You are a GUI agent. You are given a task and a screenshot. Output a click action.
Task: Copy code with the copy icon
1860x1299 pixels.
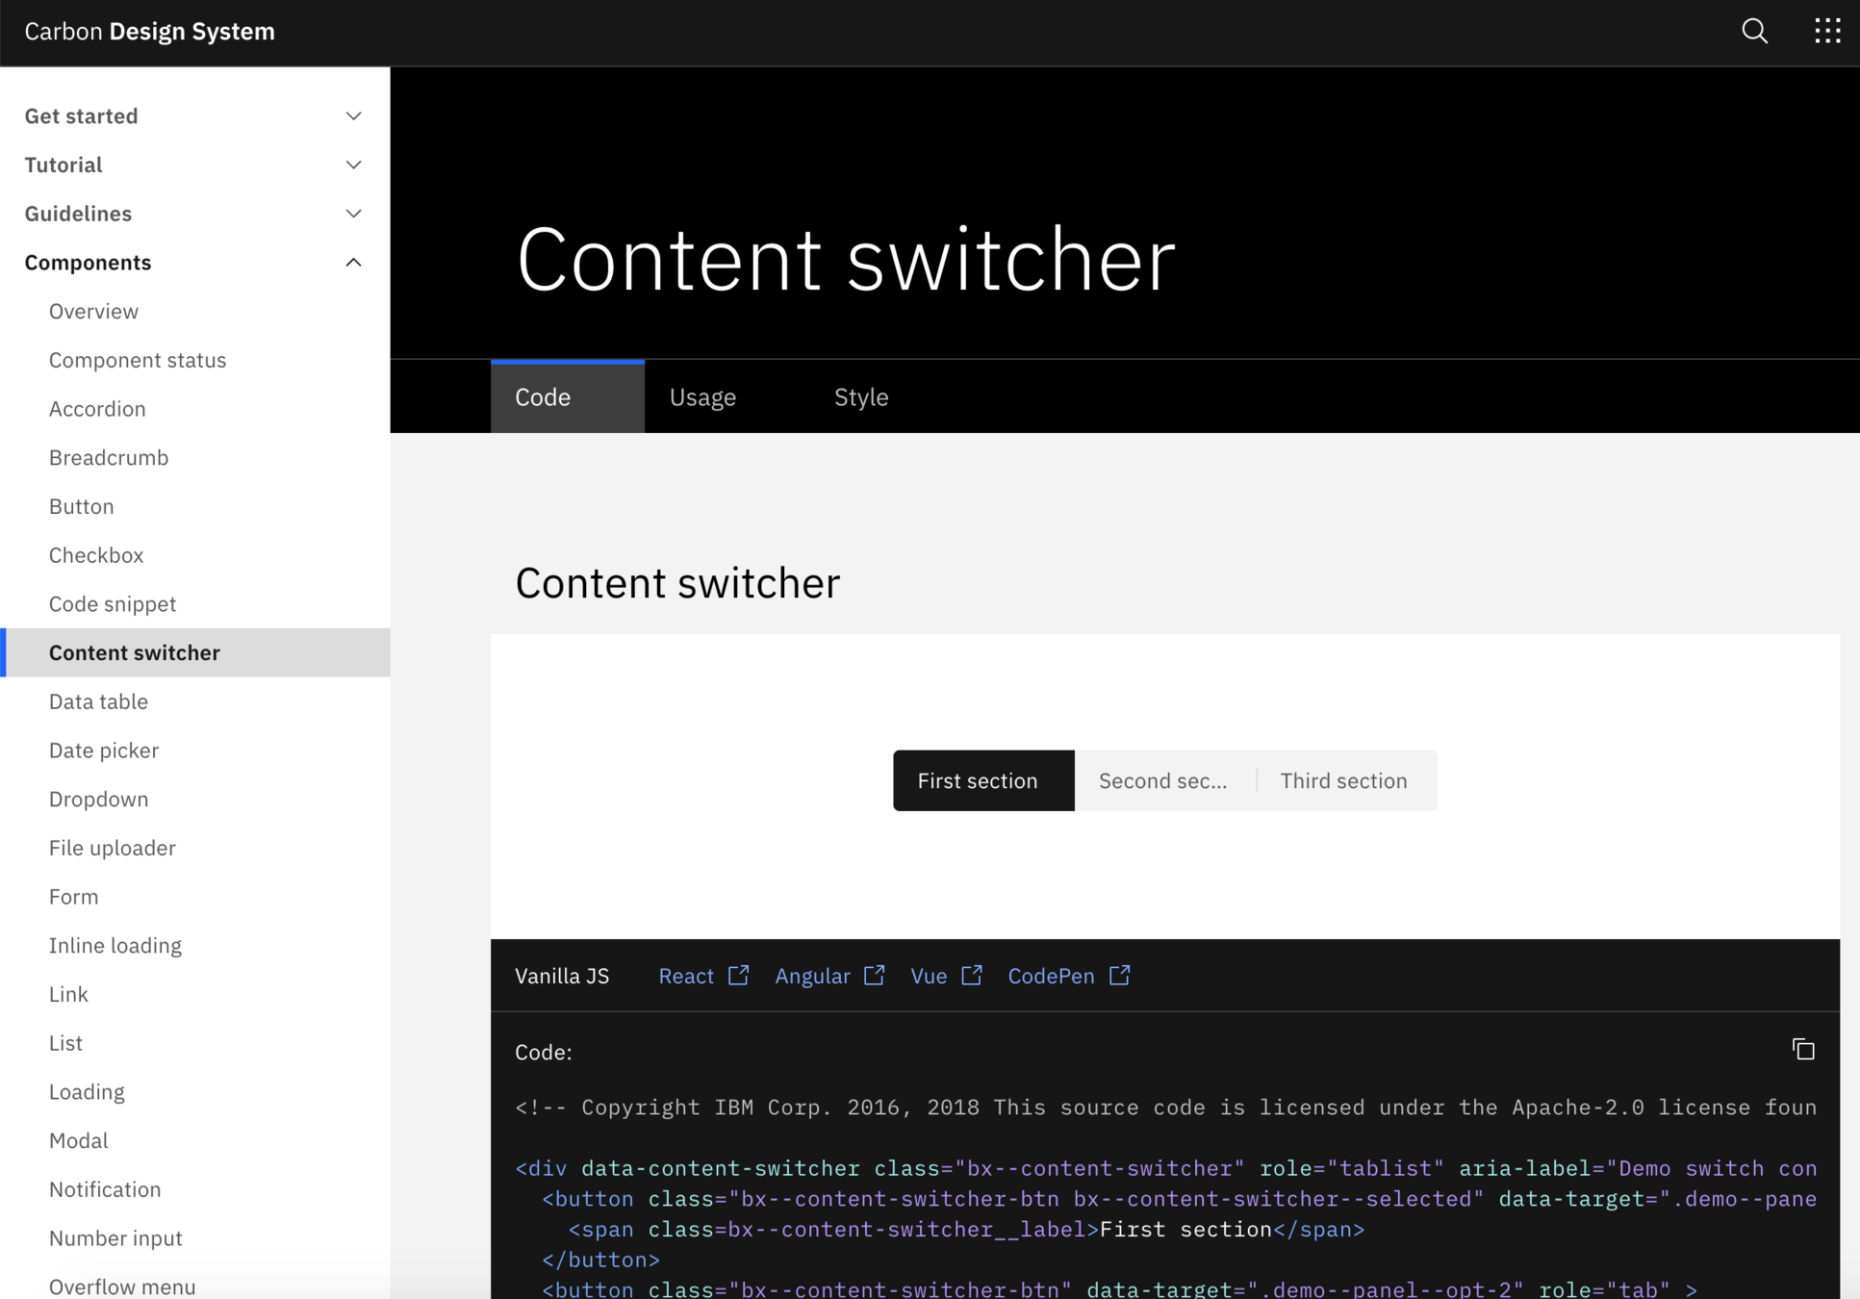1803,1050
